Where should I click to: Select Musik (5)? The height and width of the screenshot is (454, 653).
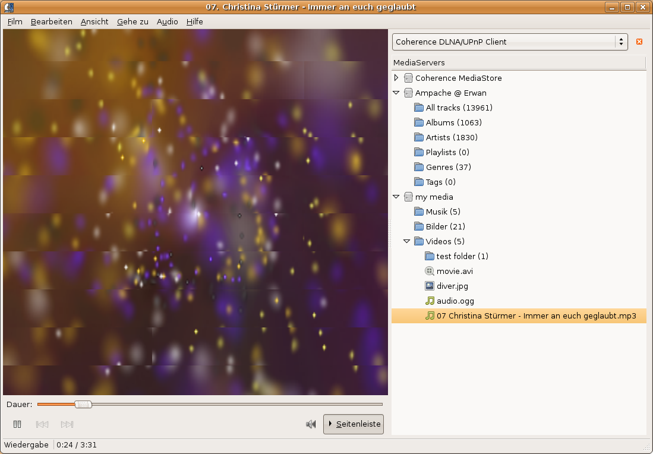coord(443,212)
